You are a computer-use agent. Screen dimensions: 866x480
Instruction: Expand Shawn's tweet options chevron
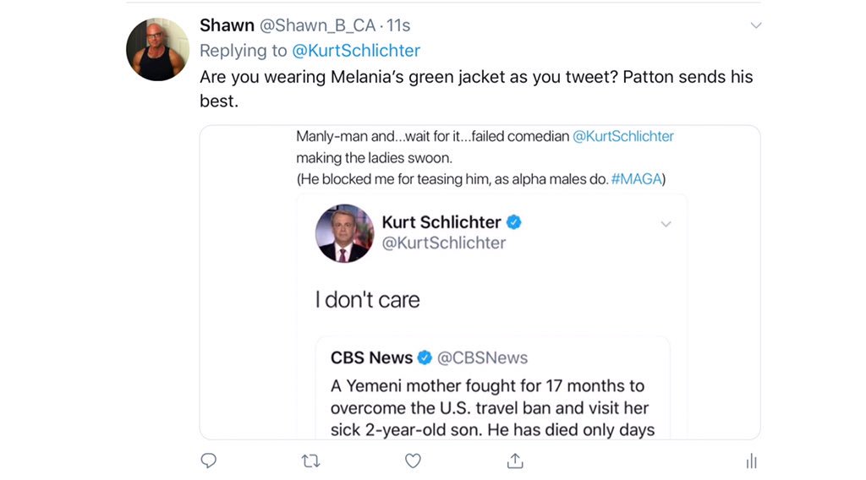point(756,25)
